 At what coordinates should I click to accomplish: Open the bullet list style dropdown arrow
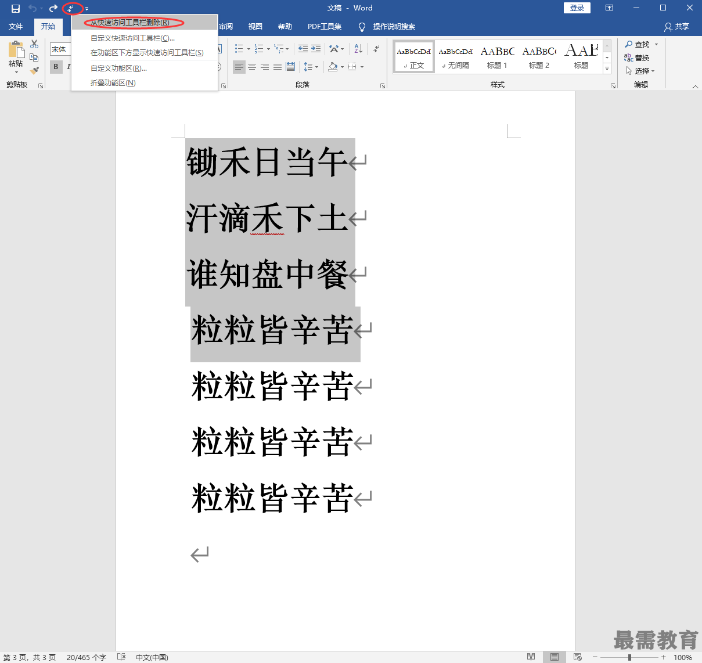pyautogui.click(x=249, y=49)
